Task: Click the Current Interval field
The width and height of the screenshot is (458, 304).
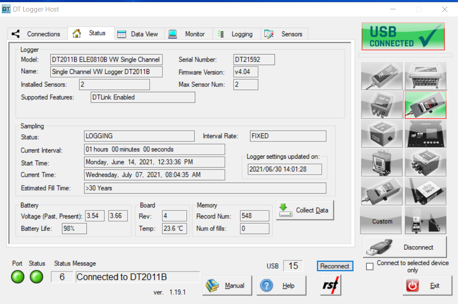Action: (x=154, y=149)
